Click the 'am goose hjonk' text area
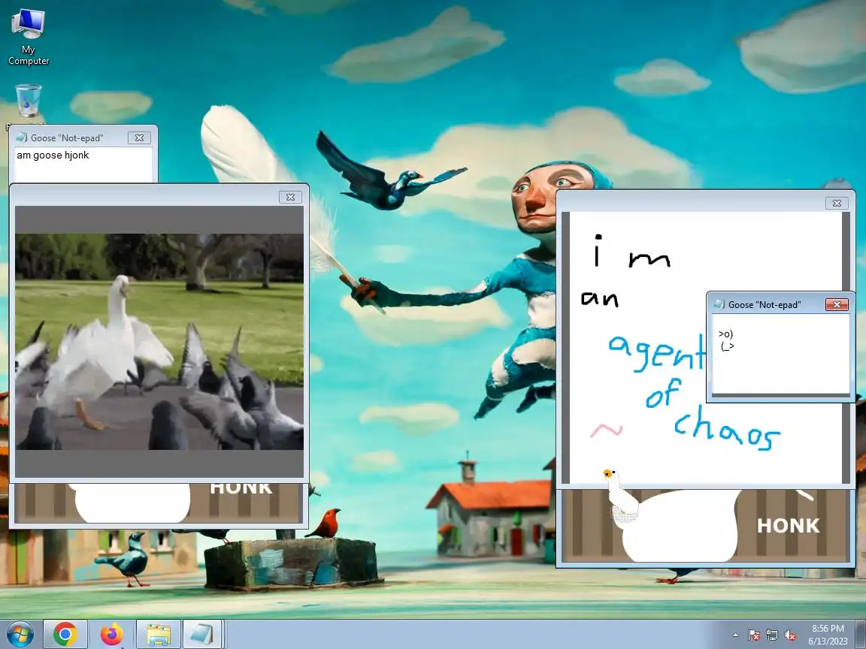Image resolution: width=866 pixels, height=649 pixels. click(83, 165)
